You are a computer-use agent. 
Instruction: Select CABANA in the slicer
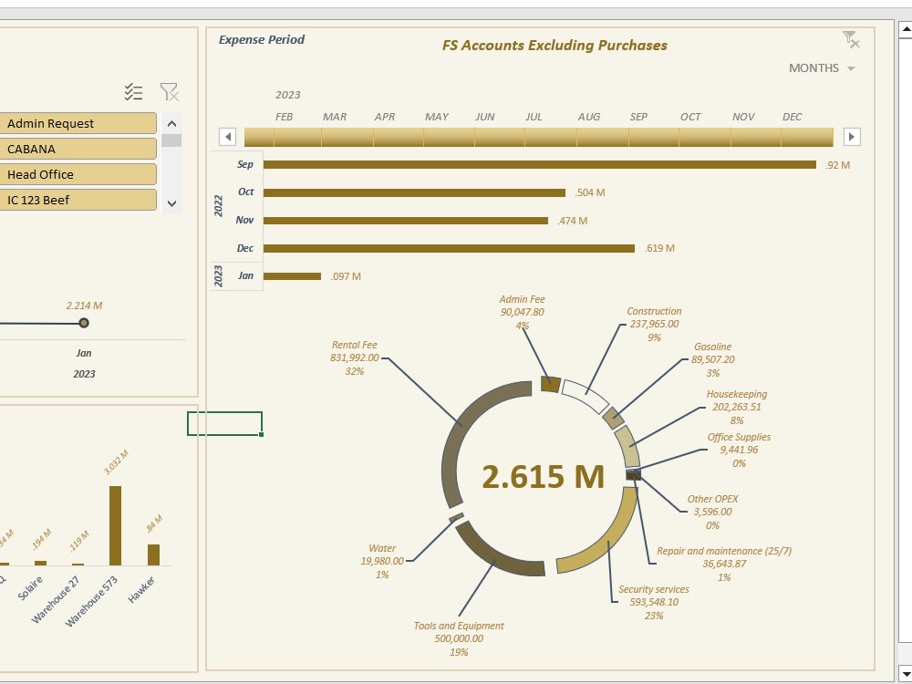(78, 149)
